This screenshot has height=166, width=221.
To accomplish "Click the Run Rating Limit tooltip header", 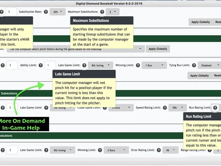I will (x=202, y=117).
